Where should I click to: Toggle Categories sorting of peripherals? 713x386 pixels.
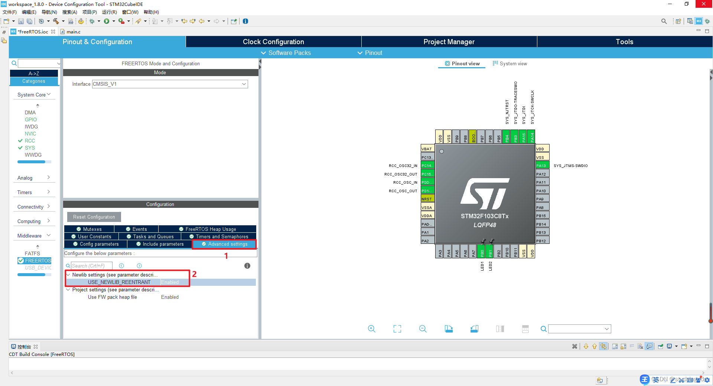click(x=34, y=81)
